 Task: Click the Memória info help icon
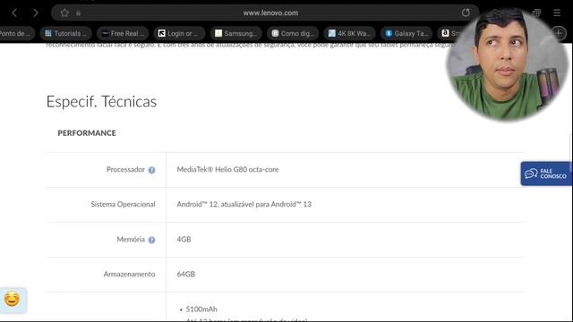click(151, 240)
